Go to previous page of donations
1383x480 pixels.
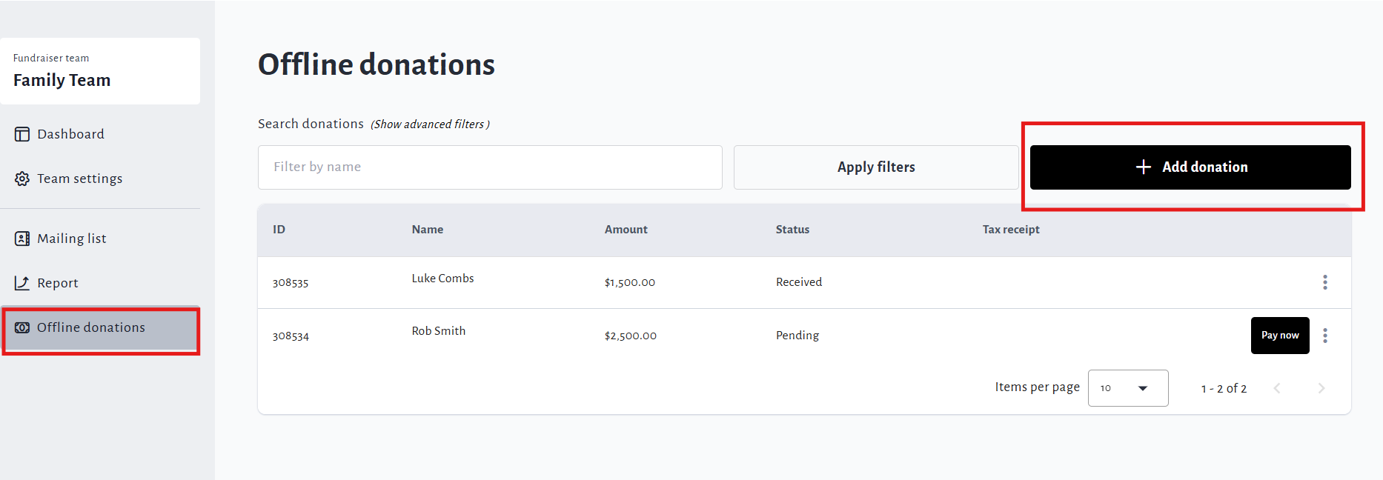pyautogui.click(x=1276, y=388)
